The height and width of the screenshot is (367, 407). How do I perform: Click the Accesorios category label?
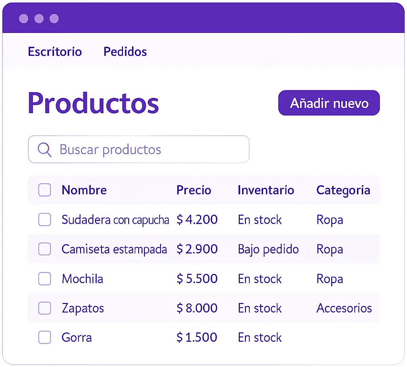click(344, 308)
